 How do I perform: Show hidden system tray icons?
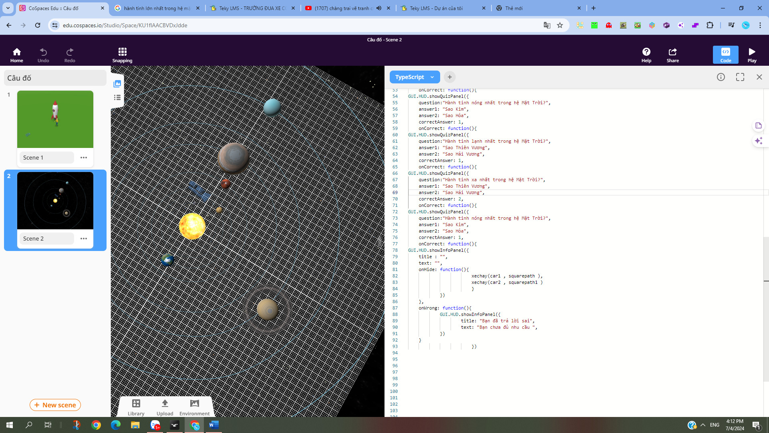click(703, 425)
